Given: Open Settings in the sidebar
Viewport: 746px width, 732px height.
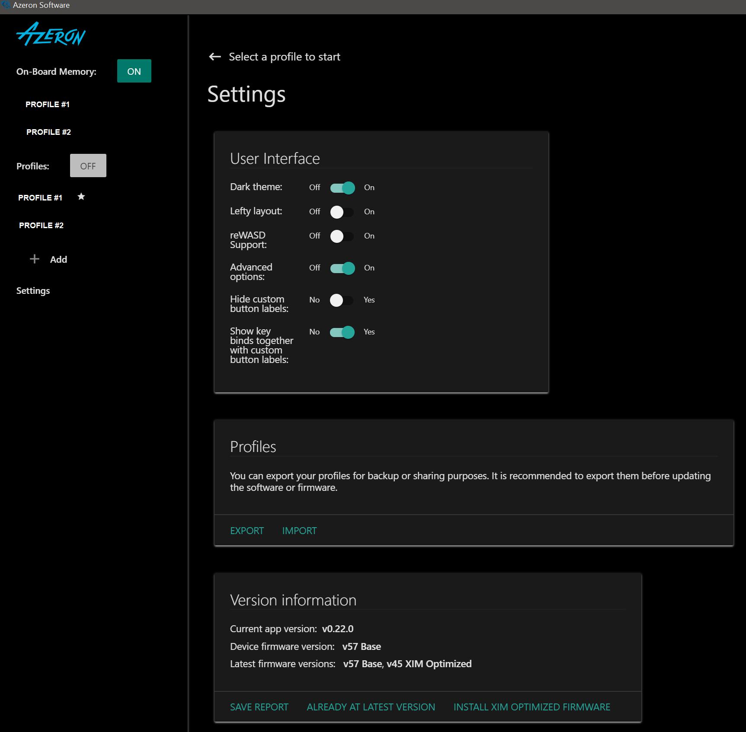Looking at the screenshot, I should [x=33, y=291].
